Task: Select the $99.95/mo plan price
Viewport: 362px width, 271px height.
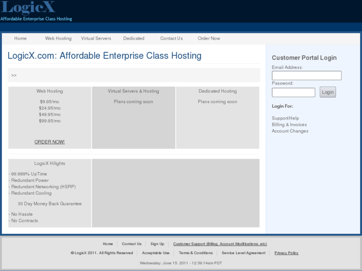Action: tap(50, 121)
